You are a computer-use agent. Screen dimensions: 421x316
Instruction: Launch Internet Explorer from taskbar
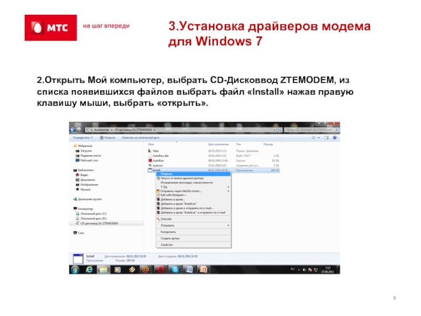[x=89, y=270]
